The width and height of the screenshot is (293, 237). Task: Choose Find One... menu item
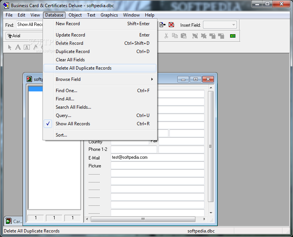pyautogui.click(x=100, y=91)
